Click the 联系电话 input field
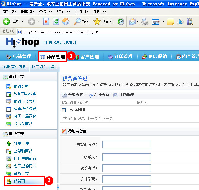The width and height of the screenshot is (199, 190). [x=127, y=168]
